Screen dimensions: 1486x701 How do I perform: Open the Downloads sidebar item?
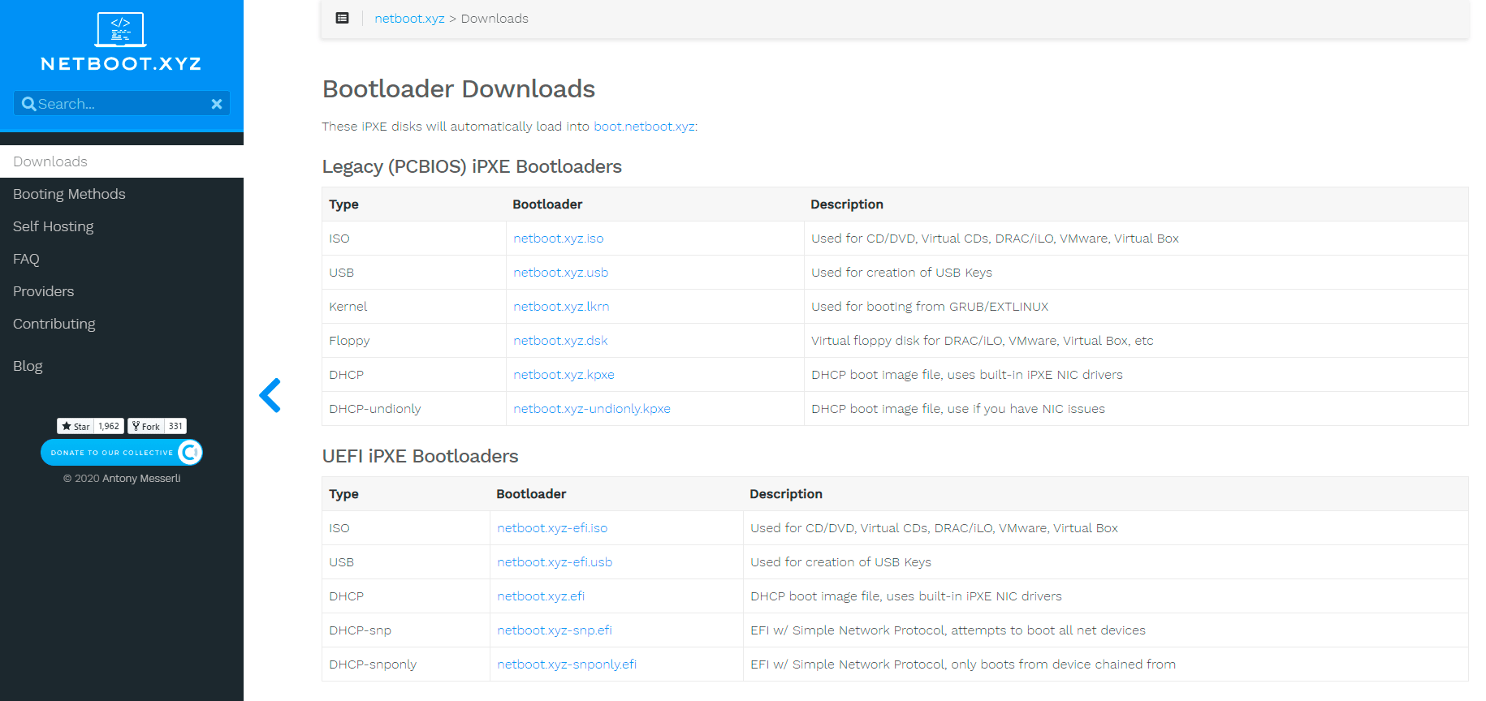[122, 161]
